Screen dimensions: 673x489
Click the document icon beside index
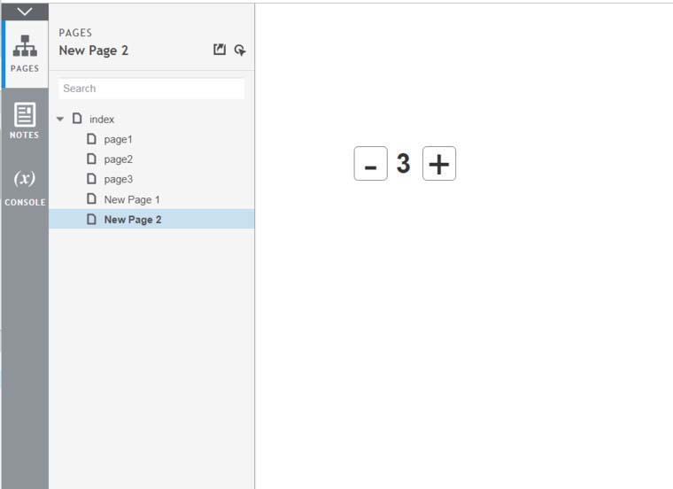pos(77,119)
